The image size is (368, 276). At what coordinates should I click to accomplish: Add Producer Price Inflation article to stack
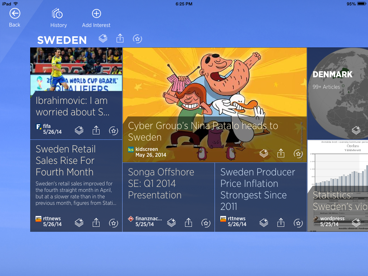click(264, 223)
